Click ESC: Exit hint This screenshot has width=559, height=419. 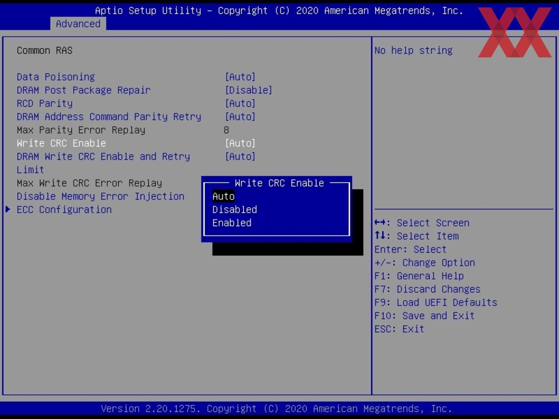(x=399, y=329)
